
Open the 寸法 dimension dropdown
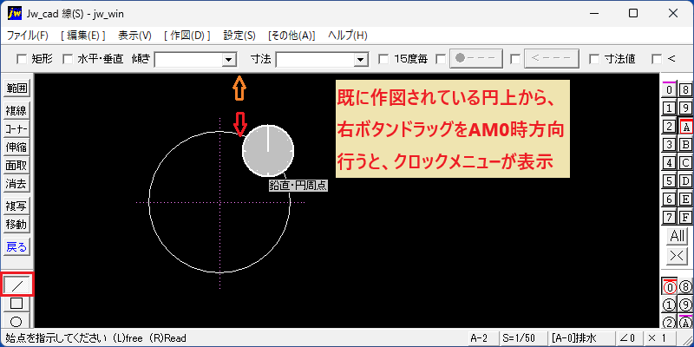[x=361, y=59]
